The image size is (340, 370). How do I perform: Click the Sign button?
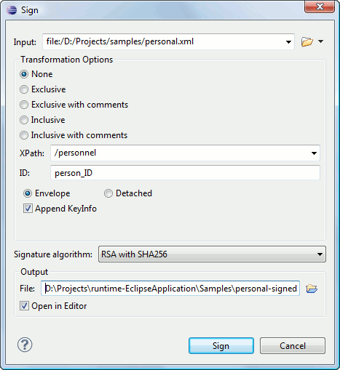click(x=221, y=346)
